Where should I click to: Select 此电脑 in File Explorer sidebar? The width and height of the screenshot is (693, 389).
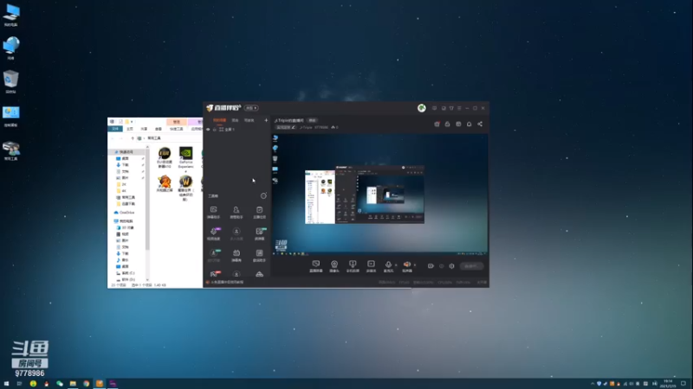pyautogui.click(x=124, y=221)
